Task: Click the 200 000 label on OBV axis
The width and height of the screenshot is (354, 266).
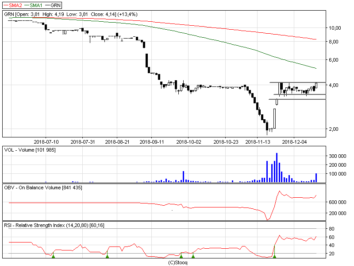Action: coord(338,213)
